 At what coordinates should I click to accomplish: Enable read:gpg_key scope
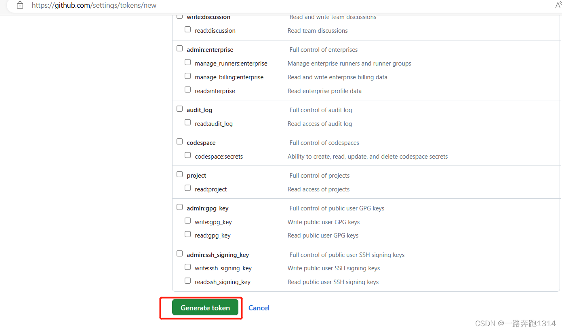coord(187,234)
